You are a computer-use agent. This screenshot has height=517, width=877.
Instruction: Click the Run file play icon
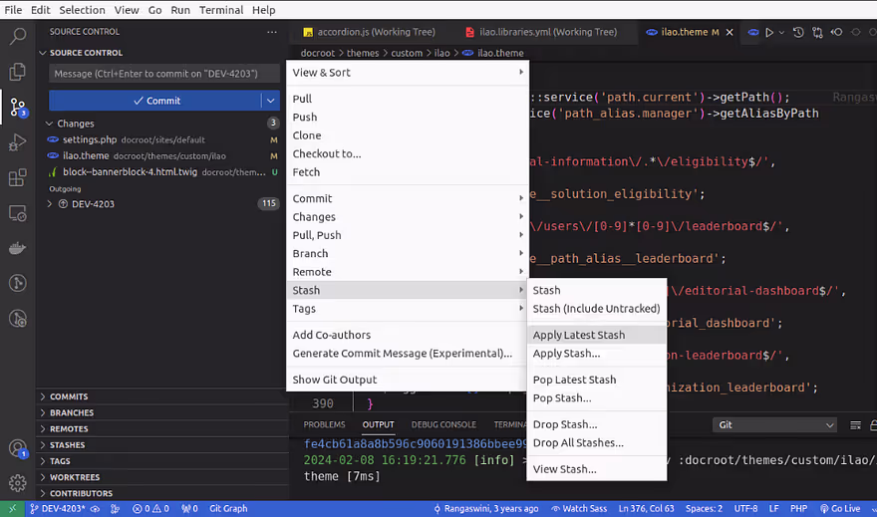tap(769, 33)
